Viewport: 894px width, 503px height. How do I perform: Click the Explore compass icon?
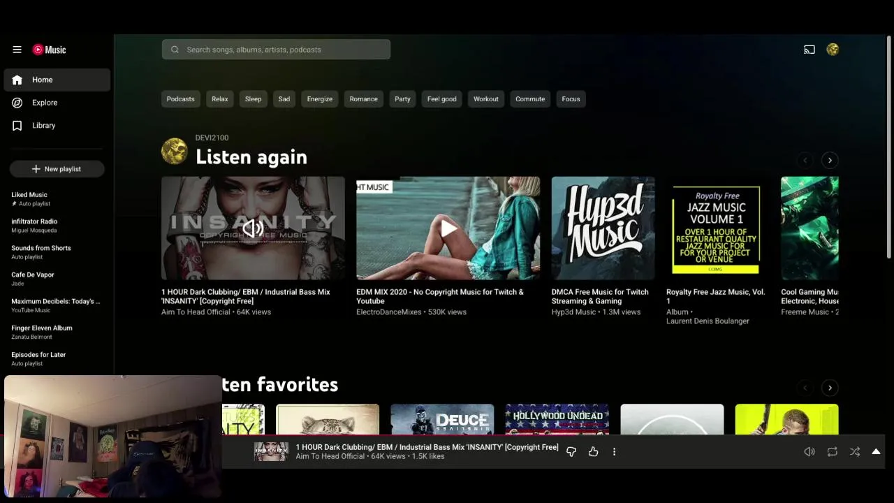[17, 103]
